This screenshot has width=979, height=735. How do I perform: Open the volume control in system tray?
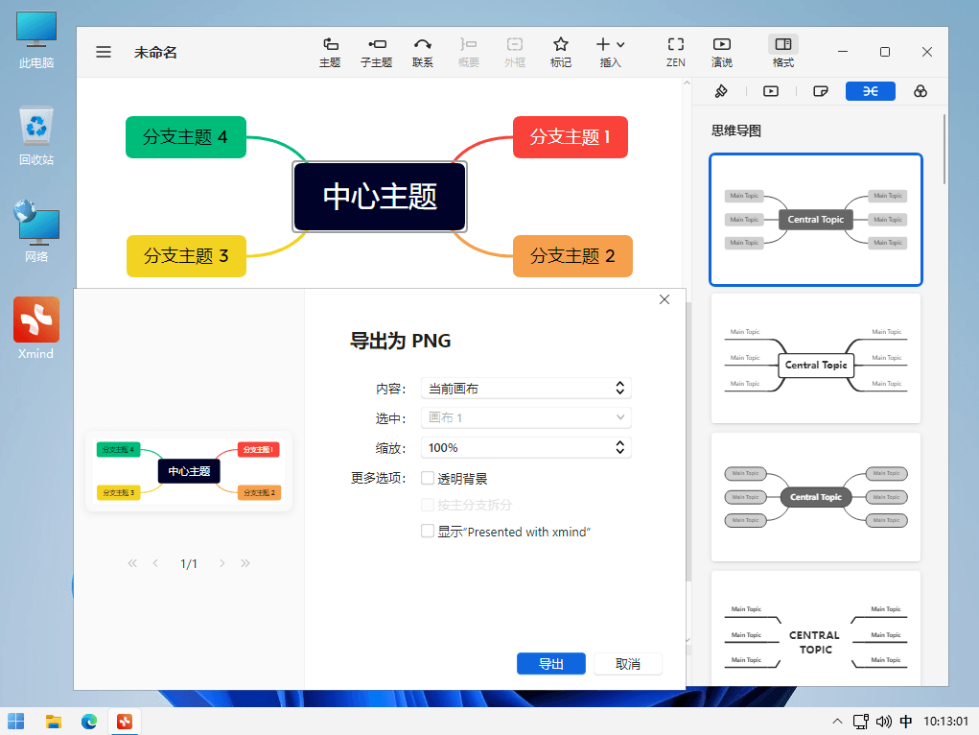(883, 722)
